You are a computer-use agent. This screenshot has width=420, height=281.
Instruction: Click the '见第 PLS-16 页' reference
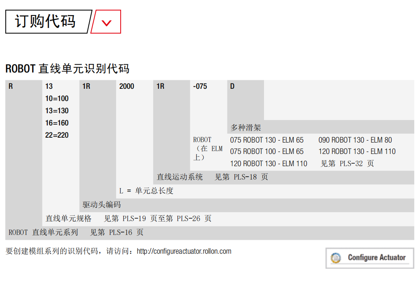click(x=117, y=233)
